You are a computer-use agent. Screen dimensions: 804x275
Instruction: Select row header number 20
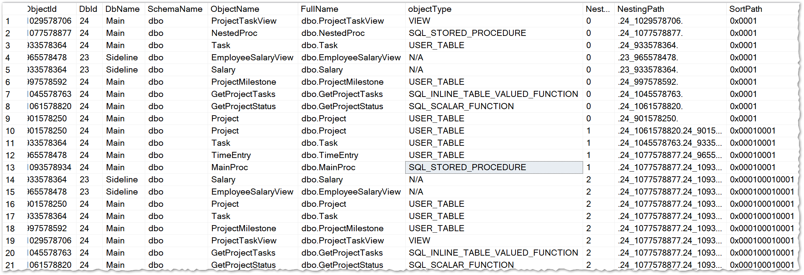pyautogui.click(x=14, y=253)
